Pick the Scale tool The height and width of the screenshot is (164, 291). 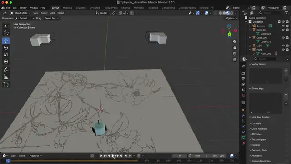click(x=6, y=55)
